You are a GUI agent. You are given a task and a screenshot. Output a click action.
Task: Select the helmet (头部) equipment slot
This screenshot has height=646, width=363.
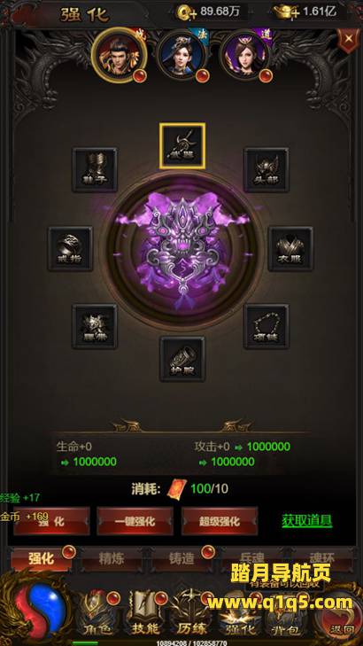click(x=266, y=170)
